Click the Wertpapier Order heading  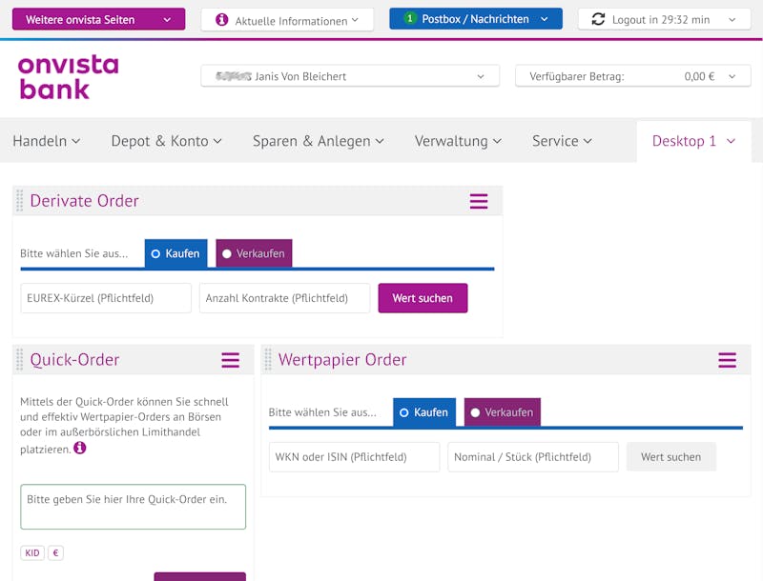pos(342,359)
